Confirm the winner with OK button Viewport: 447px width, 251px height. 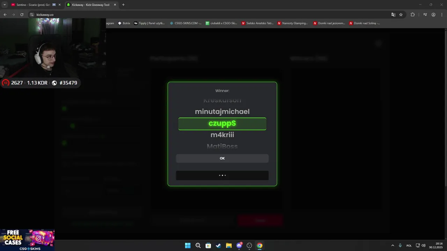coord(222,158)
